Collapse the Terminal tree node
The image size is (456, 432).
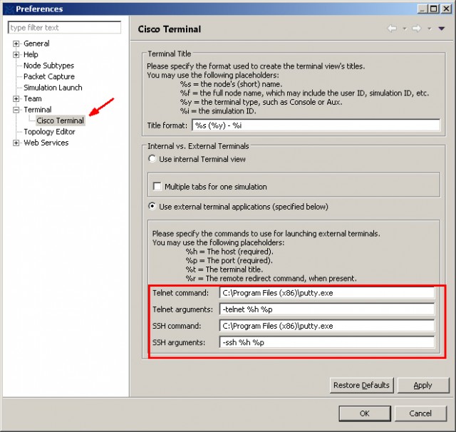click(16, 110)
